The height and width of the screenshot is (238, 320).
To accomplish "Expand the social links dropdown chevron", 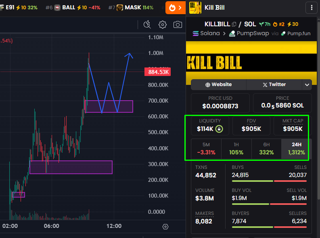I will click(x=307, y=84).
